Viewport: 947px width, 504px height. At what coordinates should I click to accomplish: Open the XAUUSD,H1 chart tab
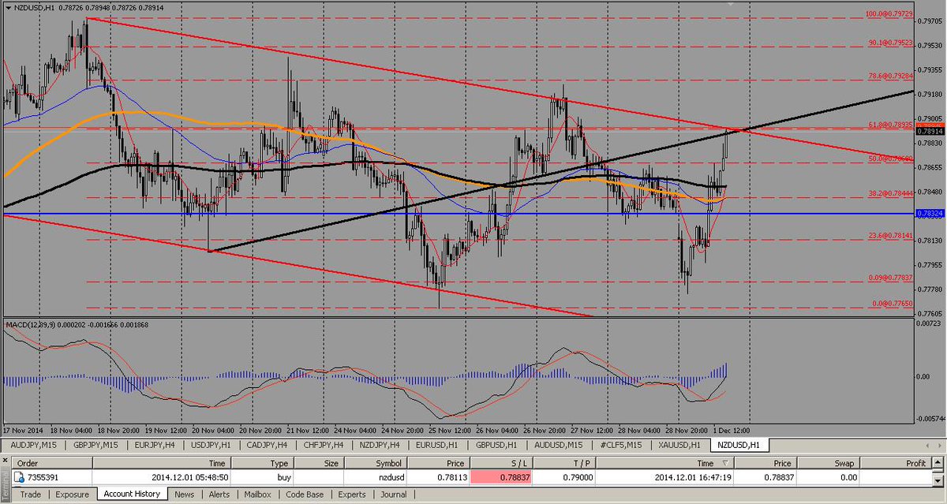pyautogui.click(x=679, y=445)
